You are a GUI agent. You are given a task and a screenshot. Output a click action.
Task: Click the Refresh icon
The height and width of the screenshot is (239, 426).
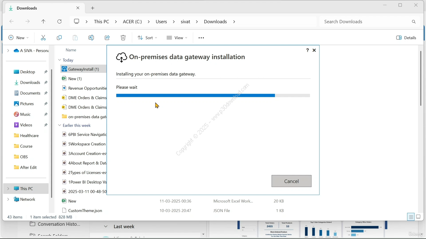pos(59,22)
